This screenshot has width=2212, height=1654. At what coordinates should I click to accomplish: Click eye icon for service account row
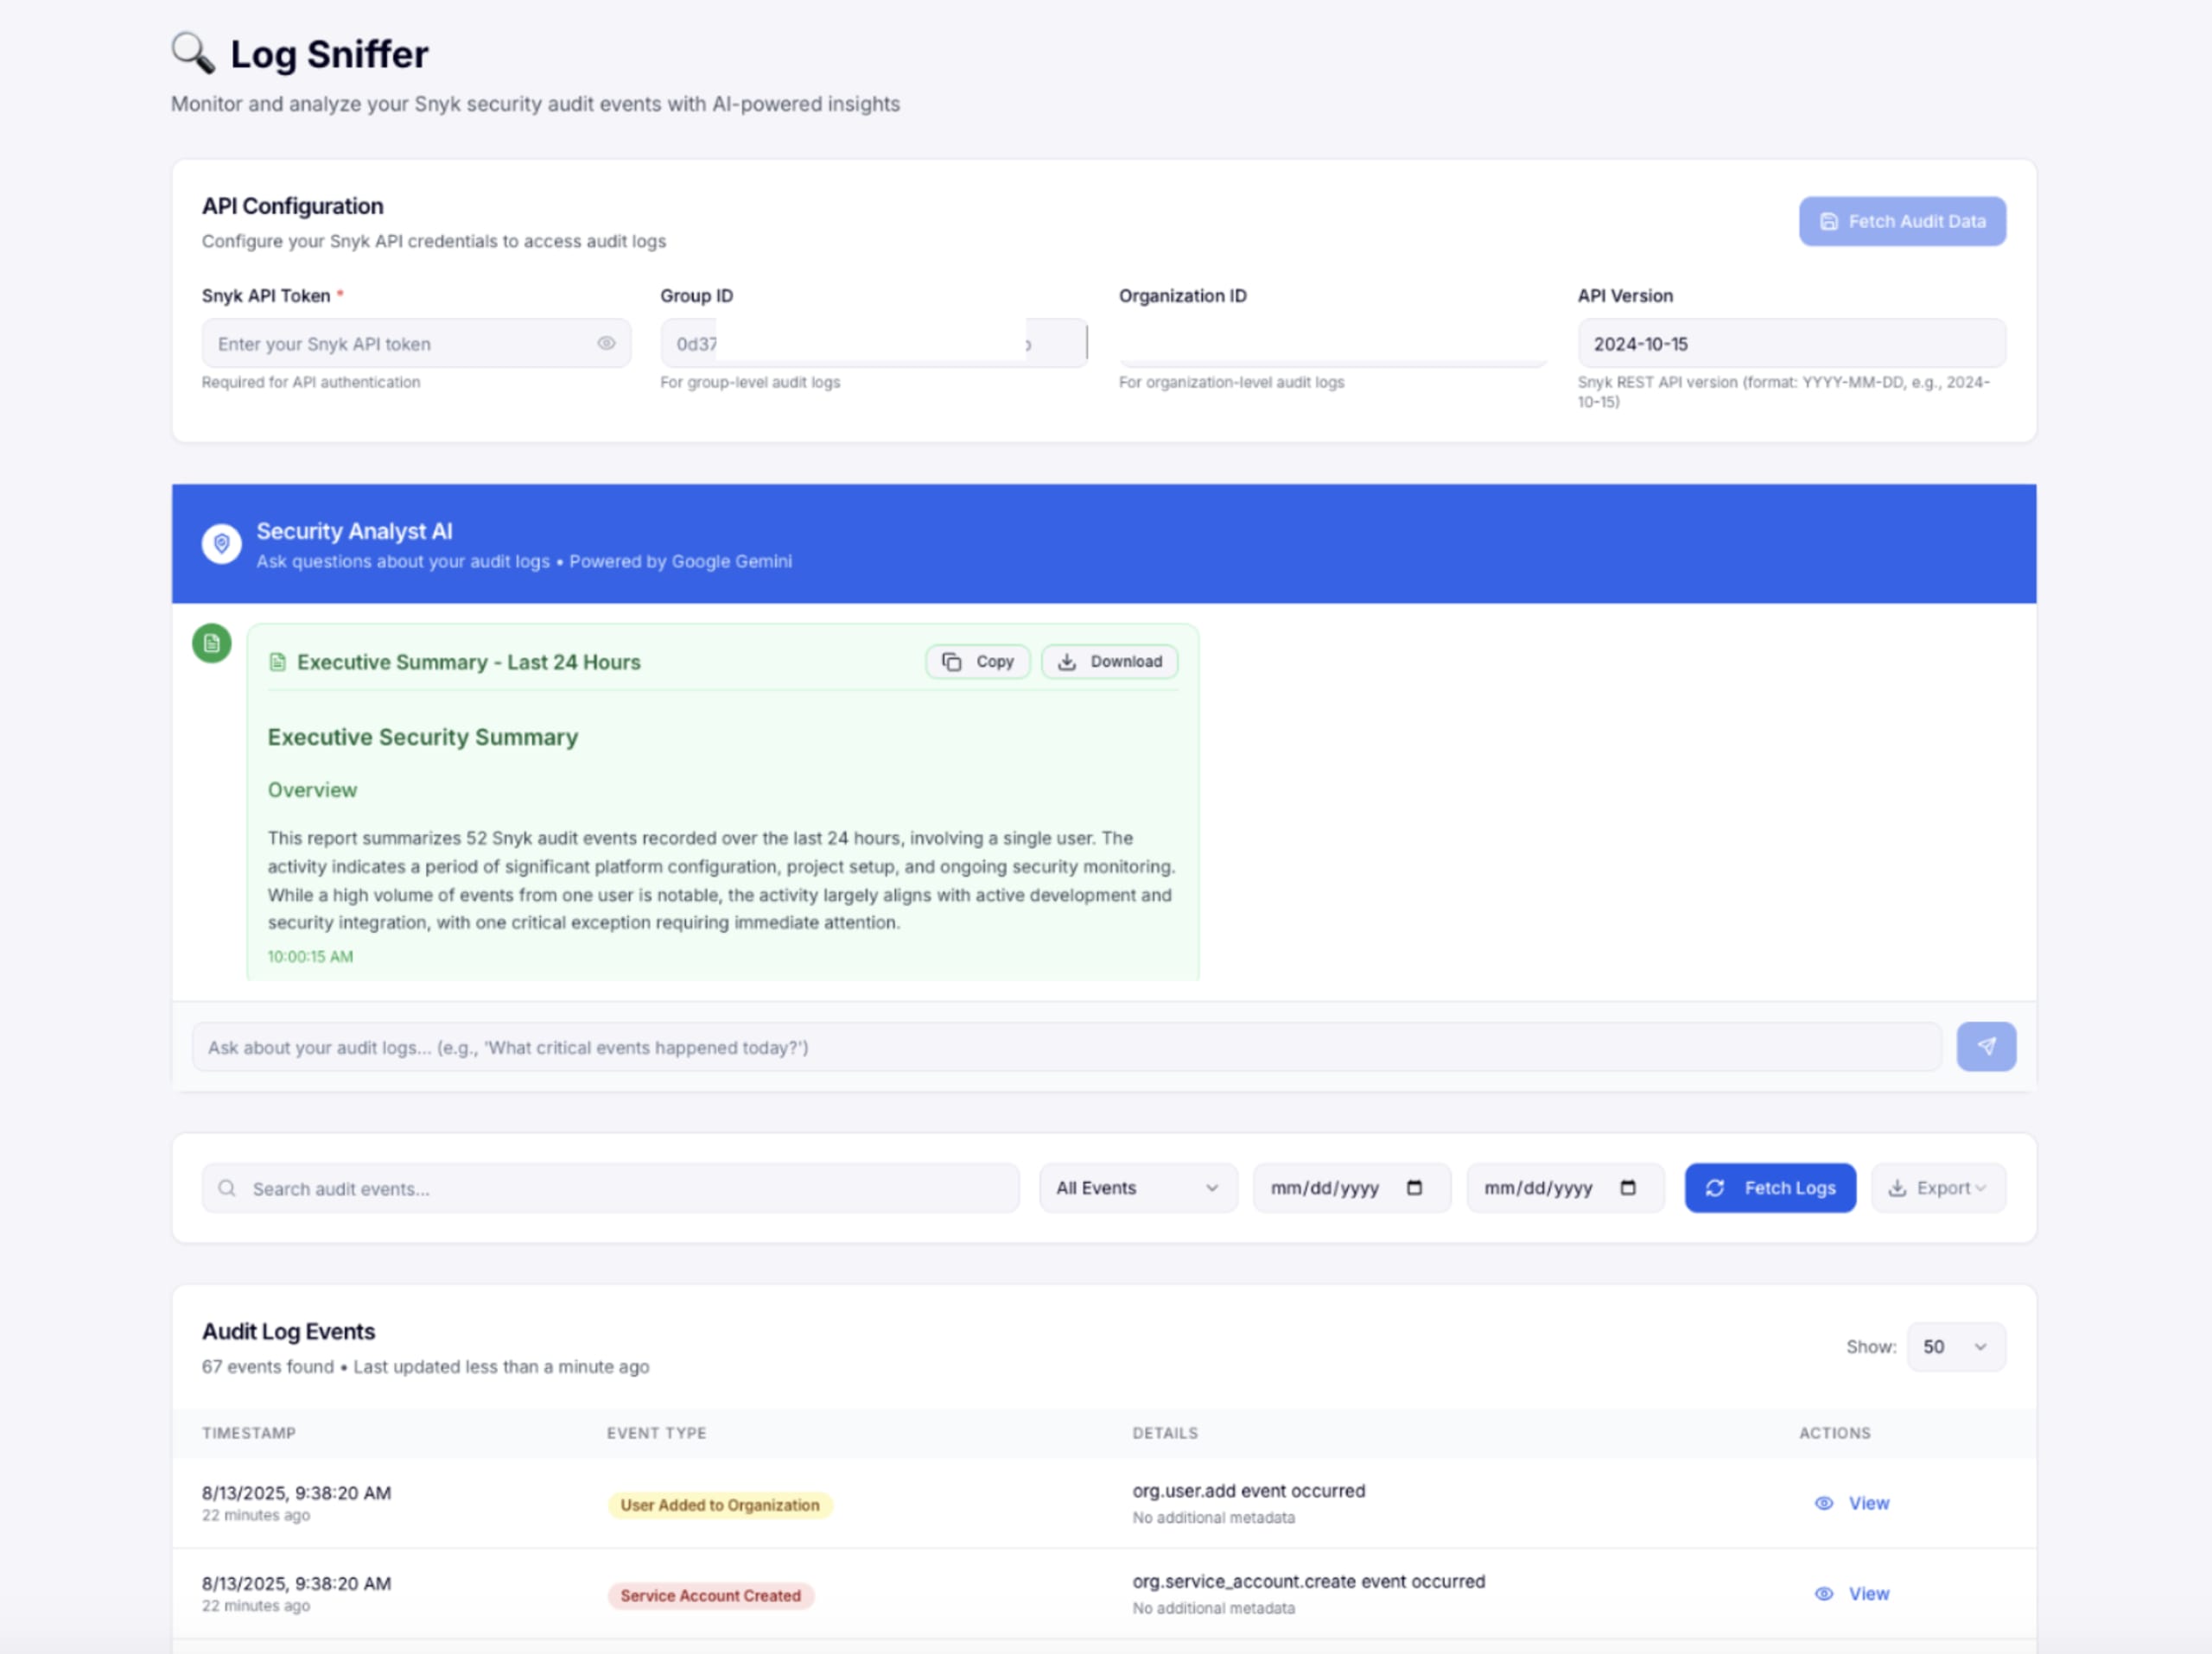(x=1823, y=1594)
